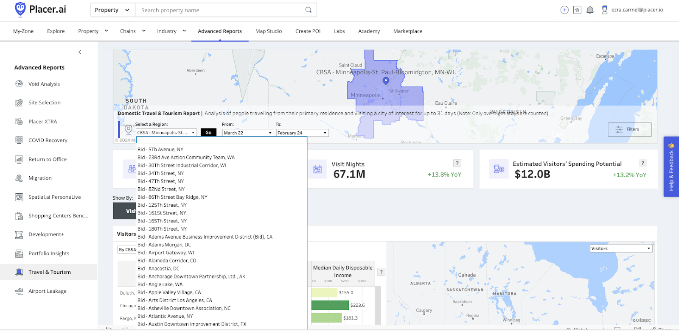
Task: Click the black Go button
Action: coord(208,133)
